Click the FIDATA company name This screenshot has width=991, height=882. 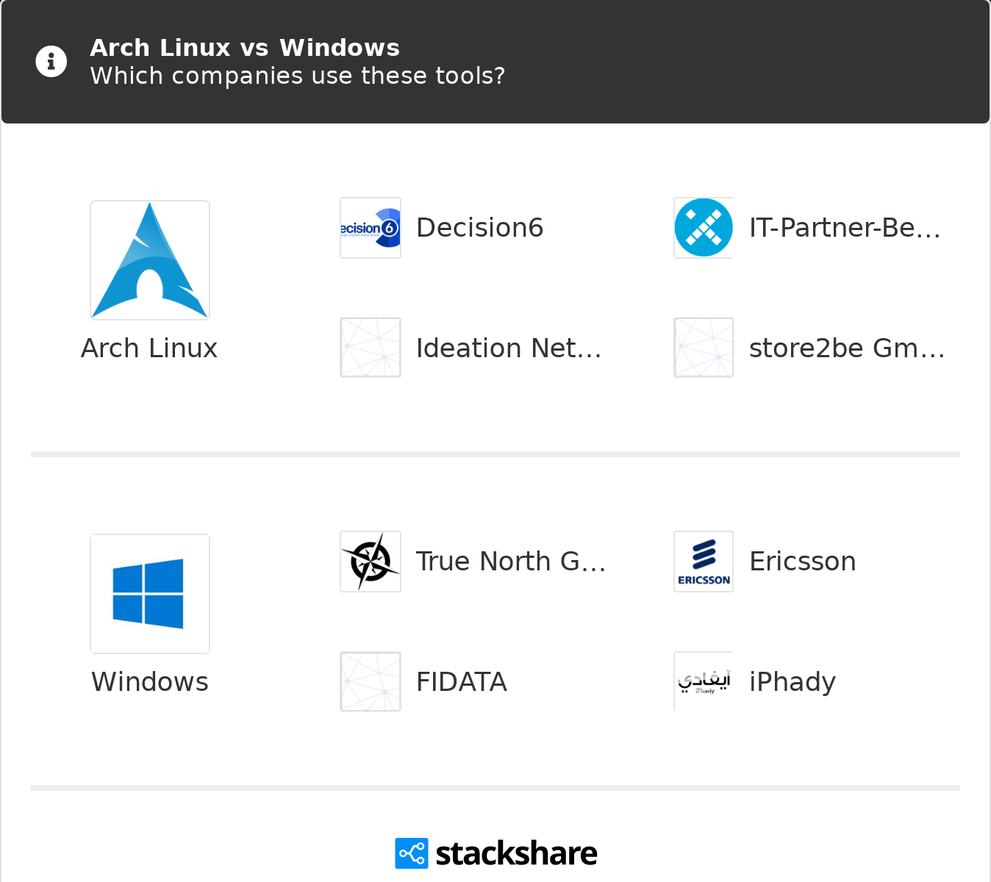pyautogui.click(x=461, y=682)
